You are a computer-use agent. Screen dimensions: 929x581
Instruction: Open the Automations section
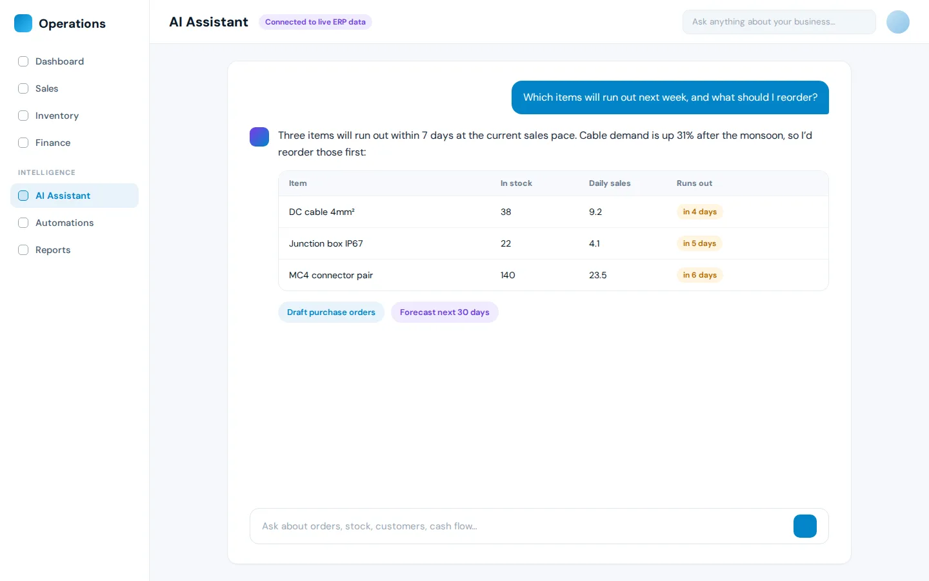(74, 223)
